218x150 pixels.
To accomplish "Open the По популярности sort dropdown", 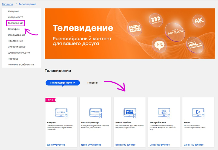I will click(x=63, y=83).
